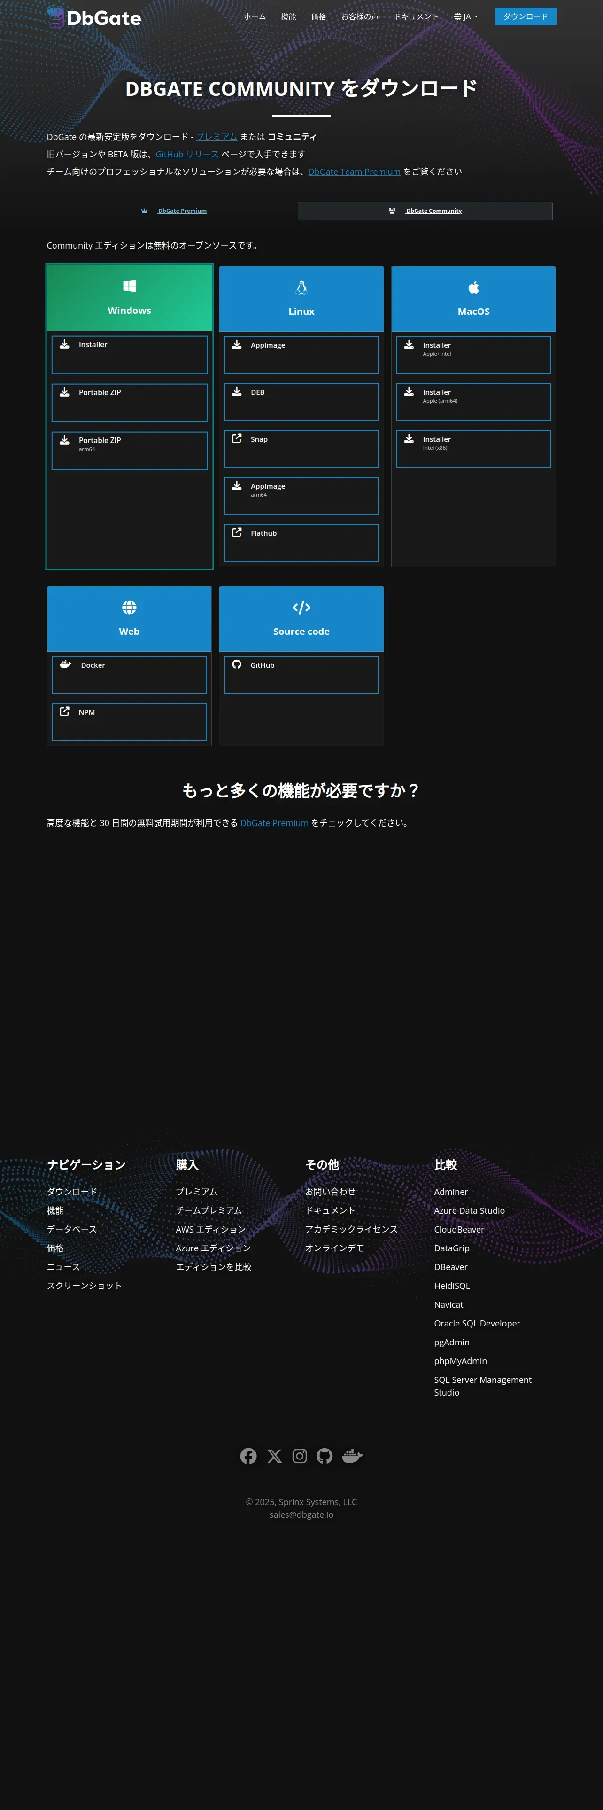Open footer link エディションを比較

pos(213,1267)
